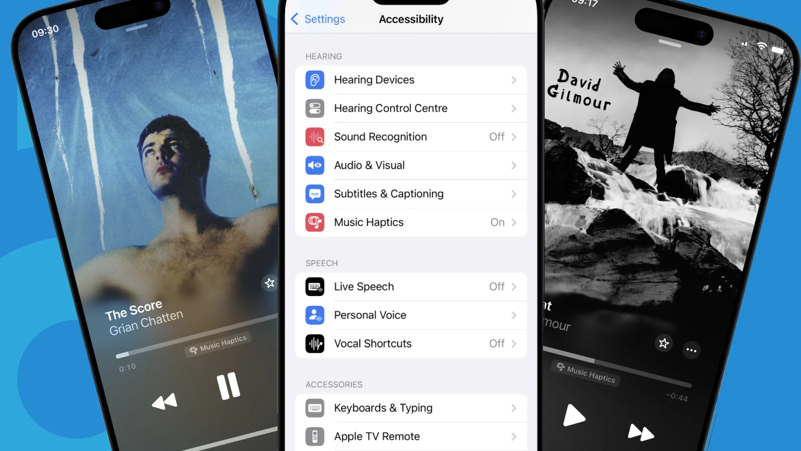Image resolution: width=801 pixels, height=451 pixels.
Task: Tap the Live Speech icon
Action: 315,286
